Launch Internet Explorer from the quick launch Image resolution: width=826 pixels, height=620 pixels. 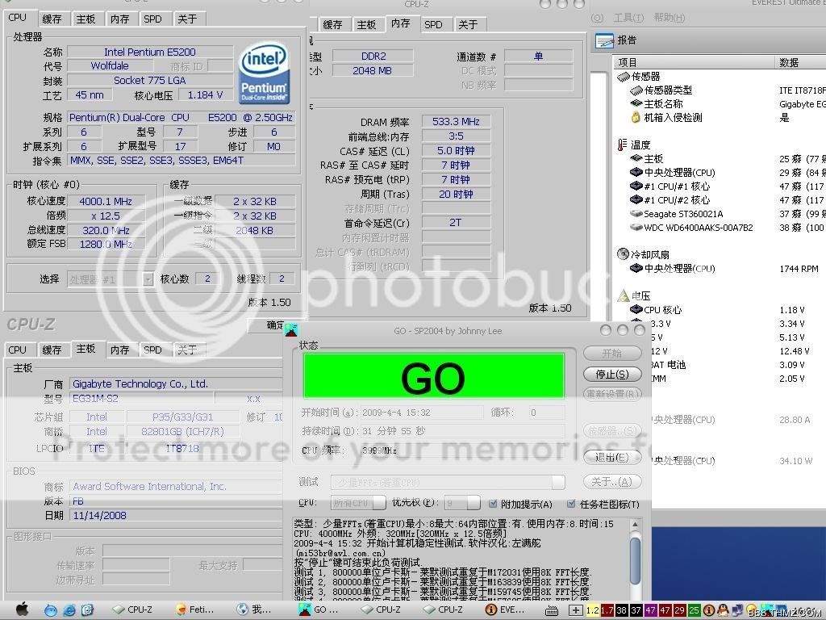click(x=69, y=610)
